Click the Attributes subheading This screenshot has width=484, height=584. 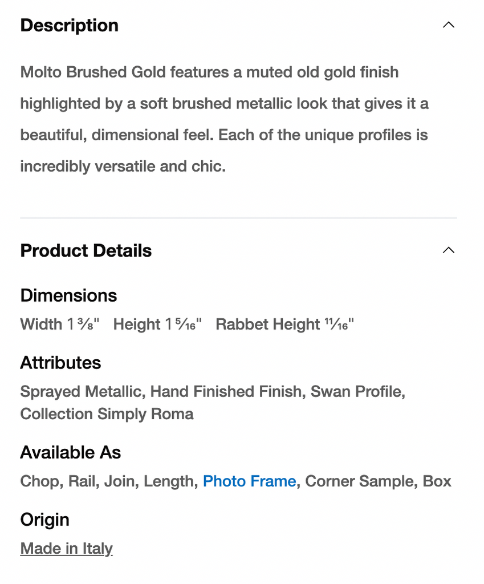click(60, 363)
